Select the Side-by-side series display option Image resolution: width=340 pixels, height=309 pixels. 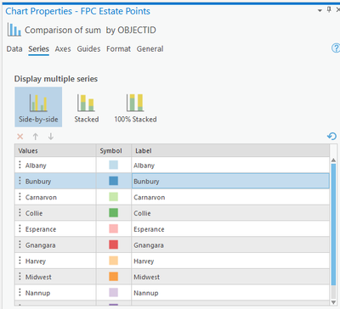click(x=38, y=107)
